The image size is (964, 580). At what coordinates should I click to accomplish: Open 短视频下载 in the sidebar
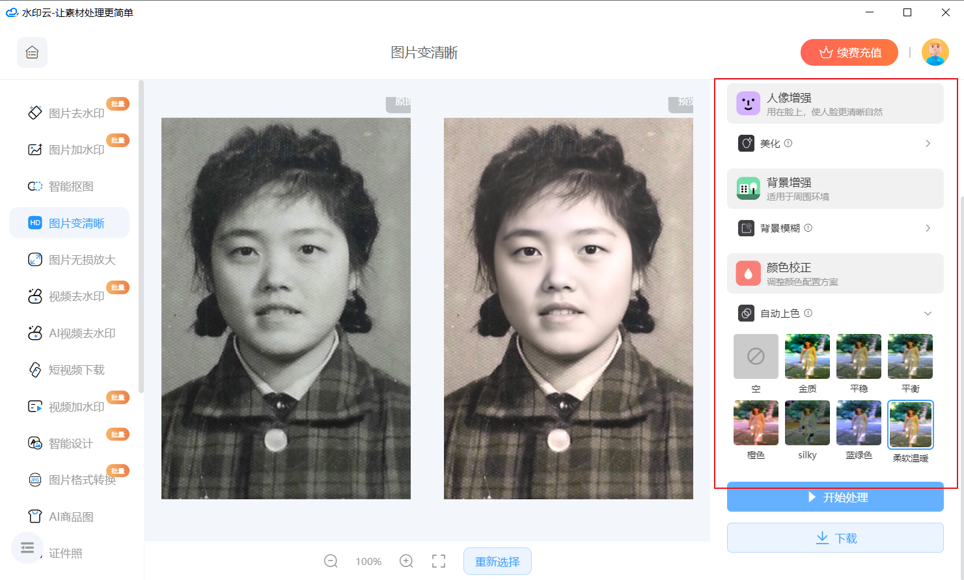(x=69, y=370)
